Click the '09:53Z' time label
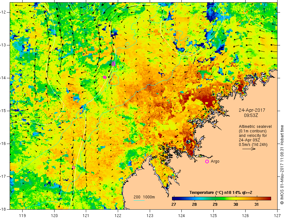284x219 pixels. (x=251, y=115)
